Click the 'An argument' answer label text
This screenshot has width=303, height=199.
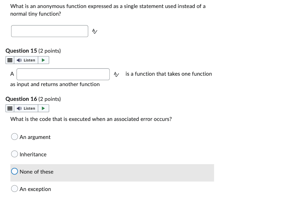pyautogui.click(x=35, y=137)
